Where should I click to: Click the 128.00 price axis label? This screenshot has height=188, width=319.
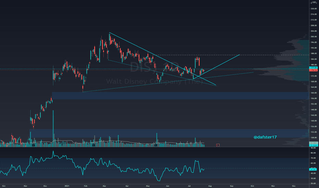tap(314, 138)
